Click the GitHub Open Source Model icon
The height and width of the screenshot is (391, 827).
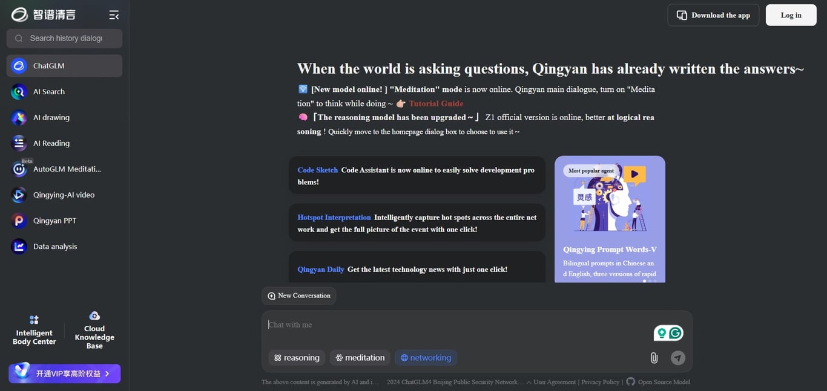point(630,382)
